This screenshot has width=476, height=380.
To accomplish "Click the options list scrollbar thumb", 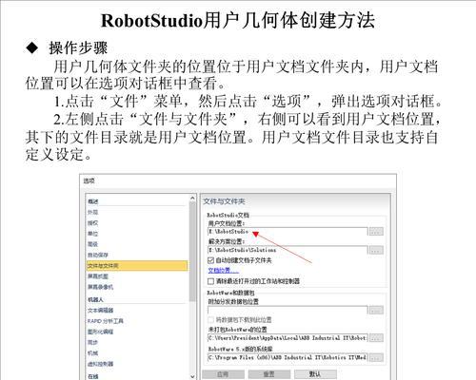I will point(192,251).
